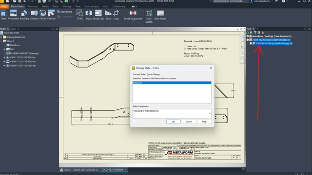Click the Vault panel search icon

click(306, 29)
